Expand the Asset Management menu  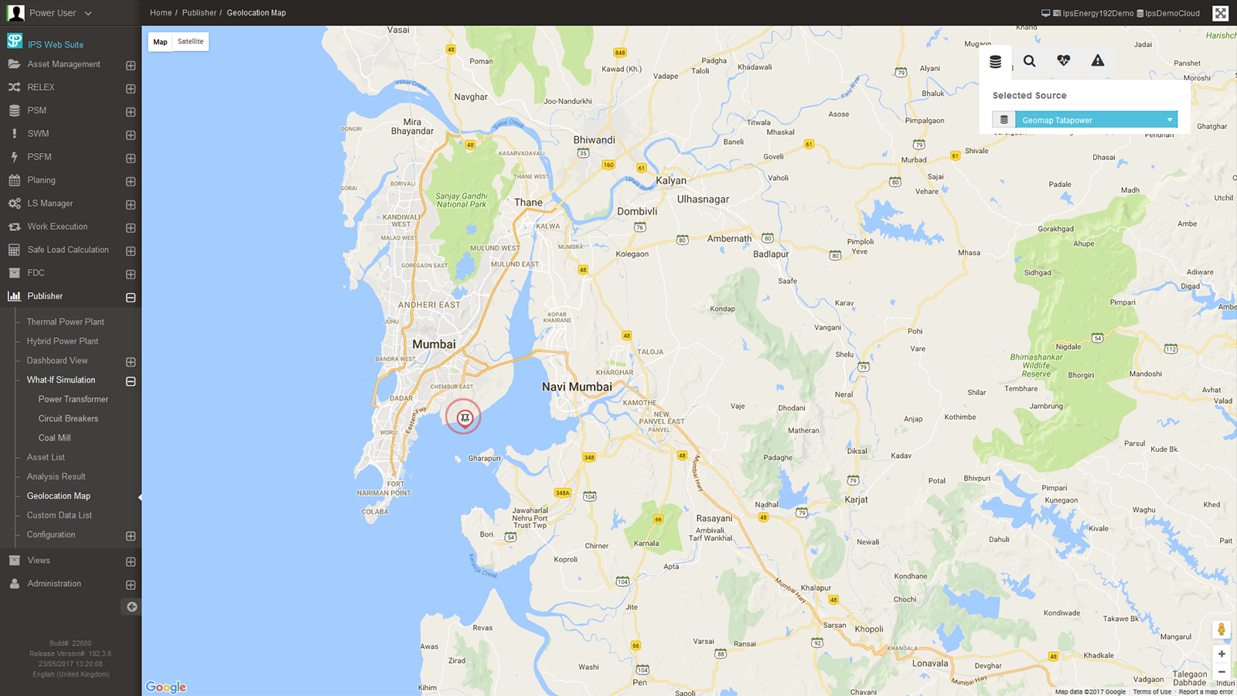point(131,66)
